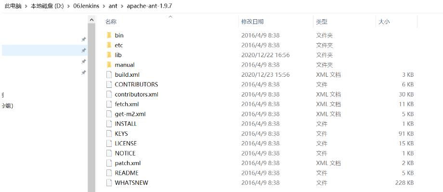The image size is (443, 192).
Task: Click the fourth pin icon in navigation pane
Action: tap(84, 72)
